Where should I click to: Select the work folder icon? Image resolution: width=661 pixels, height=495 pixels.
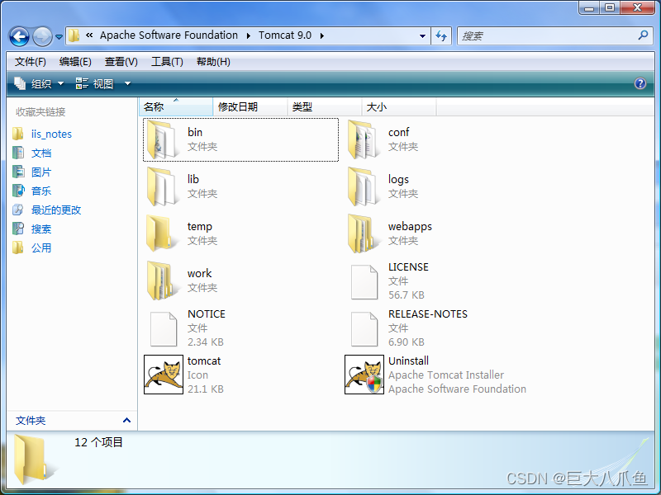pyautogui.click(x=161, y=280)
